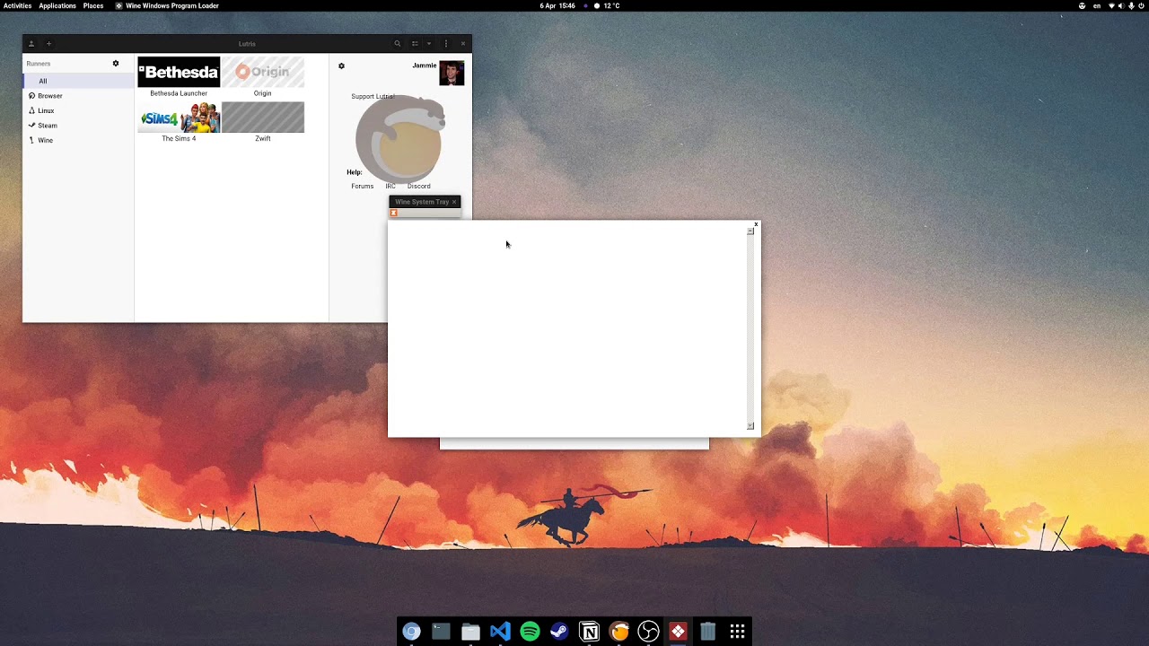This screenshot has height=646, width=1149.
Task: Show all applications grid in dock
Action: tap(737, 632)
